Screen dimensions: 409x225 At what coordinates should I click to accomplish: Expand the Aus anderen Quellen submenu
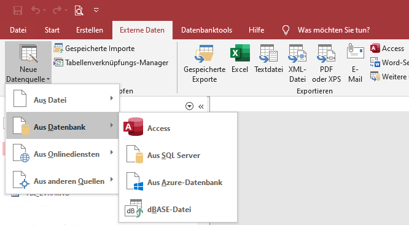click(63, 180)
